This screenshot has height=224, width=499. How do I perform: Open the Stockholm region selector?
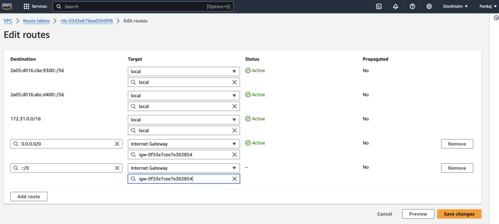(456, 6)
